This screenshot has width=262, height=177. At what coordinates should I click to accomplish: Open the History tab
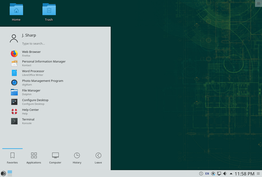tap(77, 158)
